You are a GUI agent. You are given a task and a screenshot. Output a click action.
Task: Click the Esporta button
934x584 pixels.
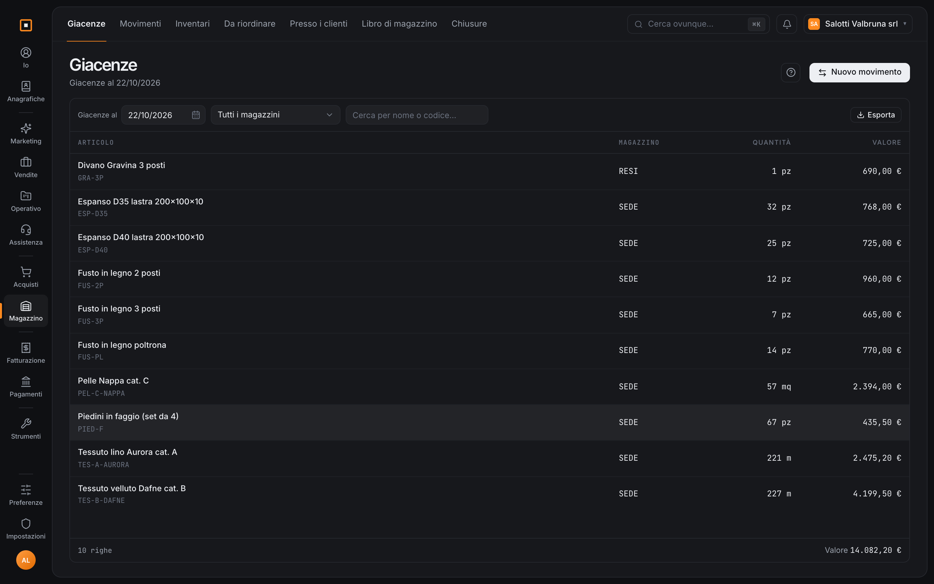click(876, 115)
